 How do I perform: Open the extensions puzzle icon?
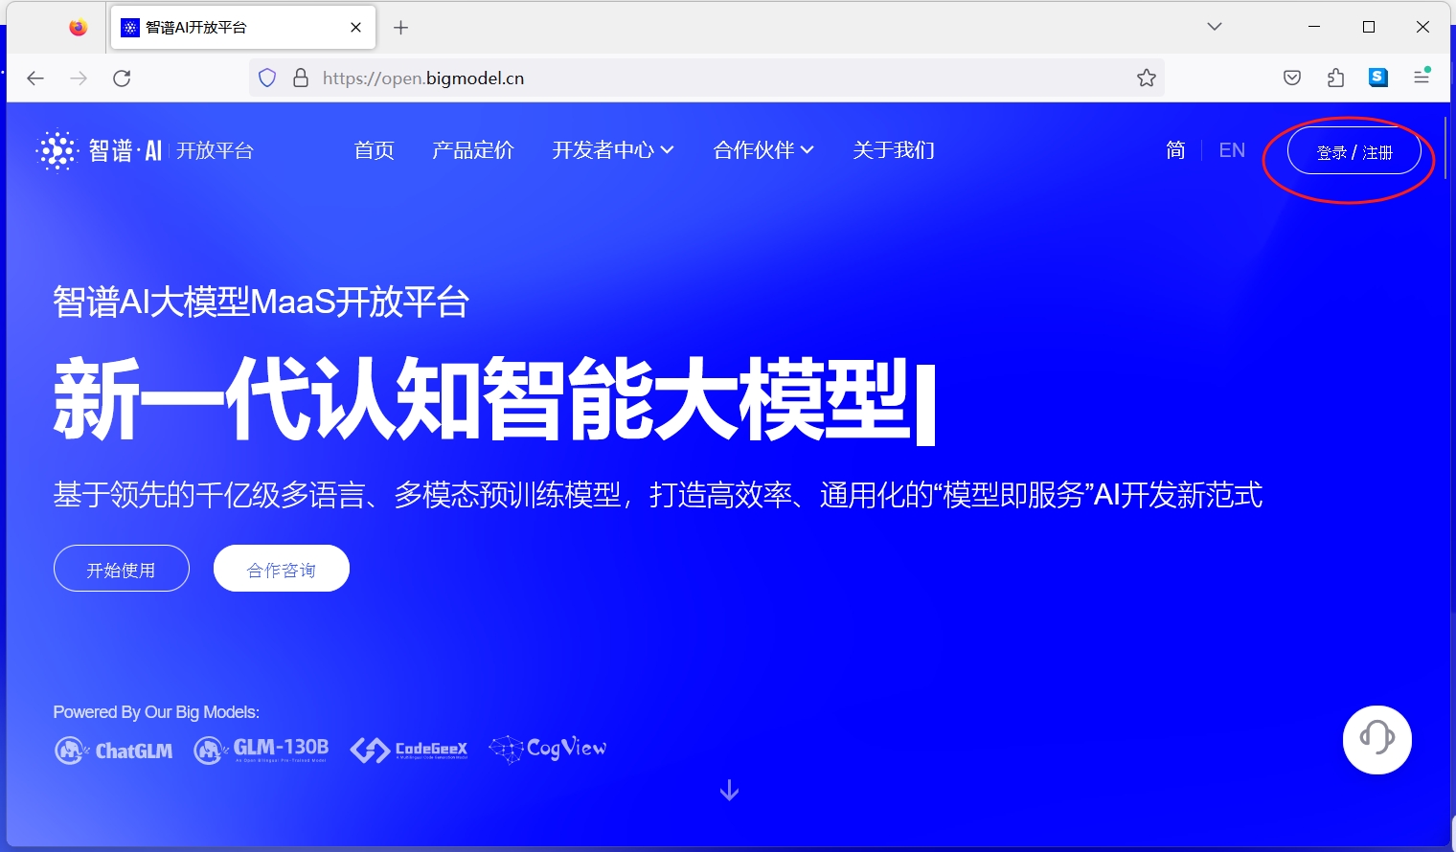(x=1335, y=78)
